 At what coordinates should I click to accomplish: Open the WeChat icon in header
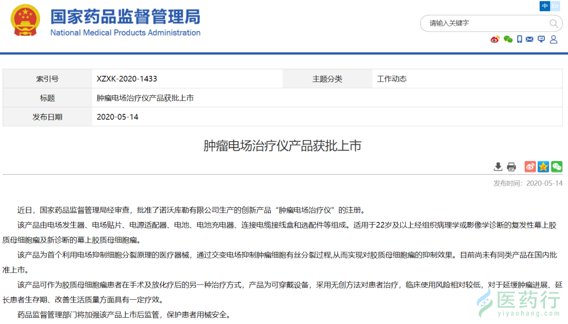tap(508, 39)
